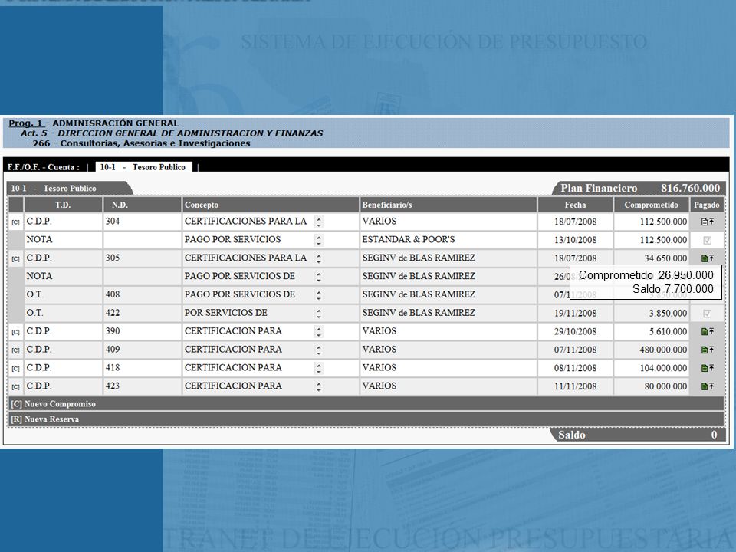Click concept spinner on C.D.P. 418 row
This screenshot has width=736, height=552.
tap(319, 369)
